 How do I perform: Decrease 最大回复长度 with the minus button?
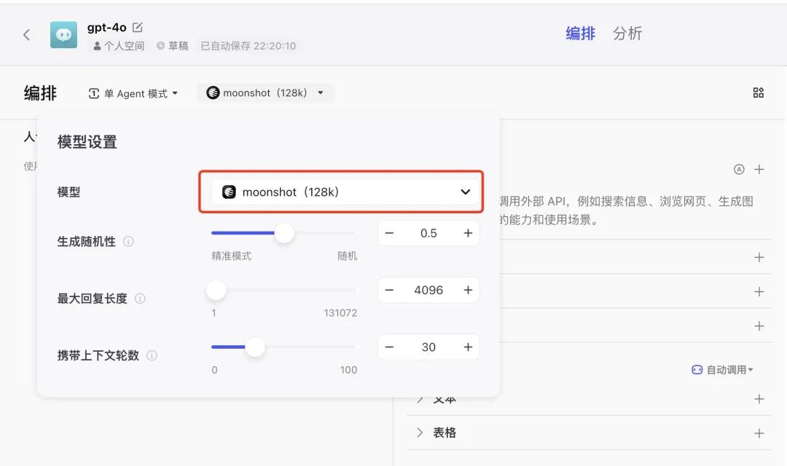click(389, 291)
